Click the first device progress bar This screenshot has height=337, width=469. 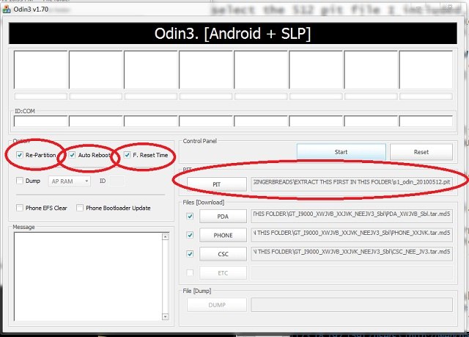tap(41, 96)
